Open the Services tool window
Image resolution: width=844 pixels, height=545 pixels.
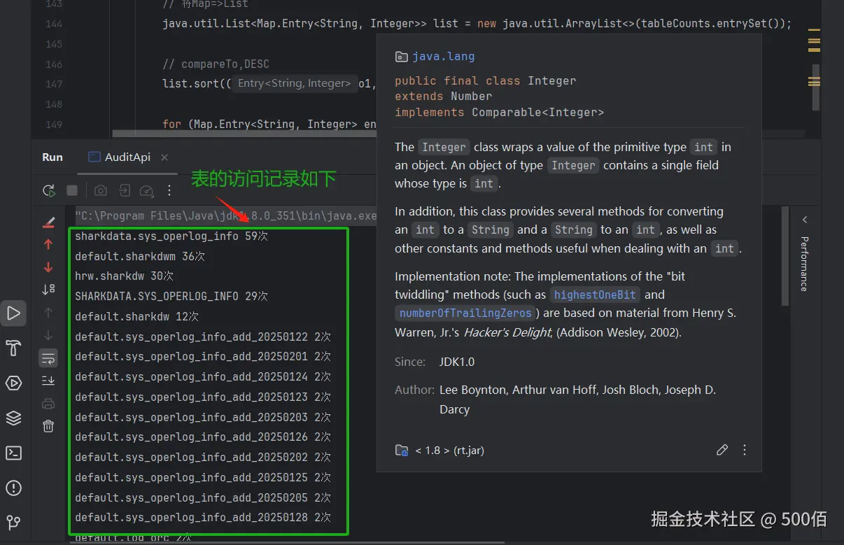point(13,383)
